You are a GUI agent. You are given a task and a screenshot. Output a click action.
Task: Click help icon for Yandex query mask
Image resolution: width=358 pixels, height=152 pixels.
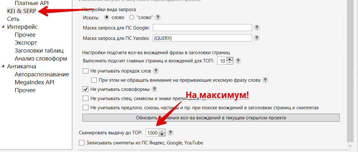point(257,38)
